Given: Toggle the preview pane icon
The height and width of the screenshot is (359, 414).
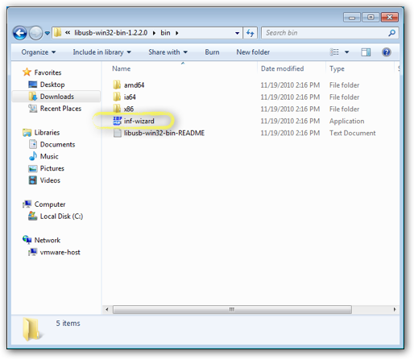Looking at the screenshot, I should tap(366, 52).
